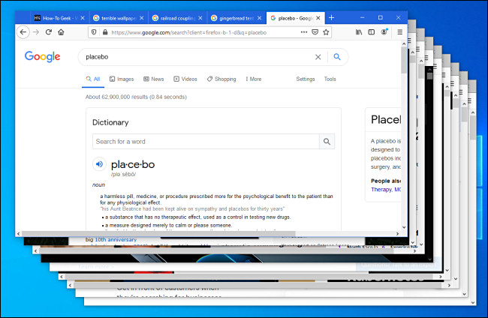Viewport: 488px width, 318px height.
Task: Open Google search Settings
Action: click(306, 79)
